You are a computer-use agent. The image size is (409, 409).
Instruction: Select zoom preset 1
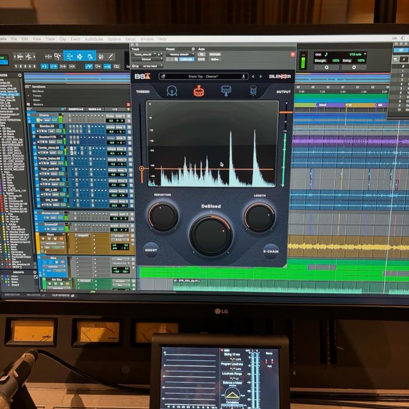pyautogui.click(x=16, y=66)
